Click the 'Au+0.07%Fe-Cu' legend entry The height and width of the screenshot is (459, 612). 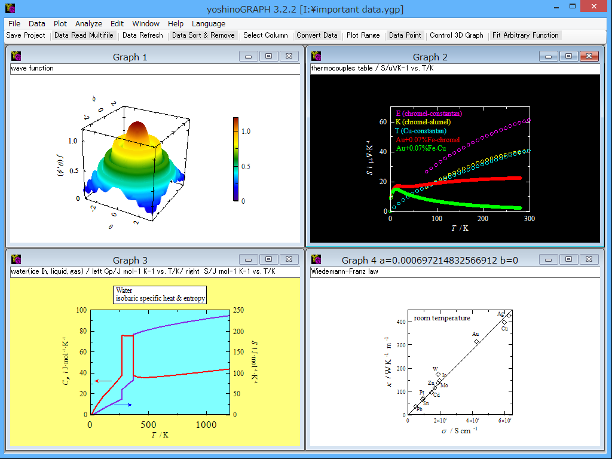point(421,148)
